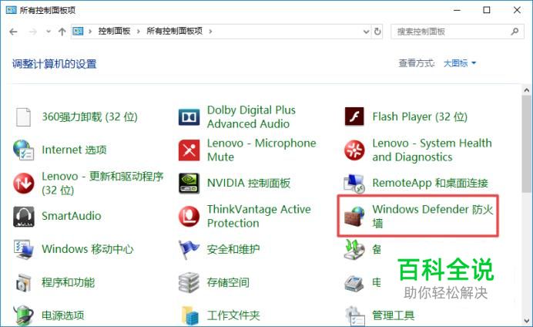Open recent locations dropdown arrow
This screenshot has width=533, height=327.
coord(49,32)
